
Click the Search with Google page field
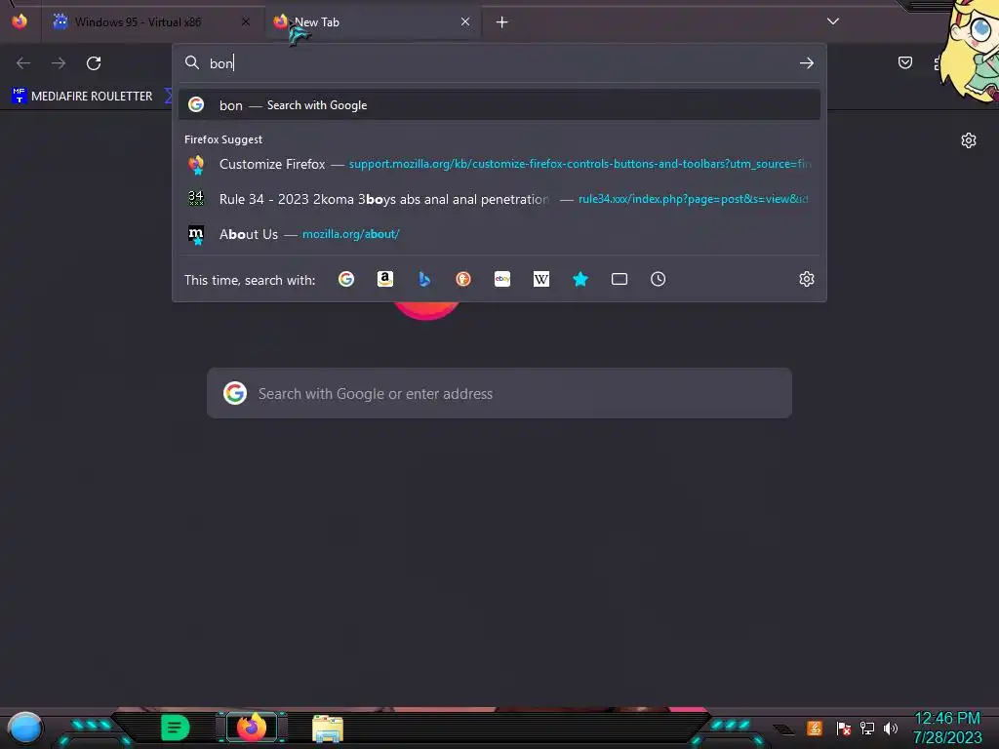[x=499, y=394]
